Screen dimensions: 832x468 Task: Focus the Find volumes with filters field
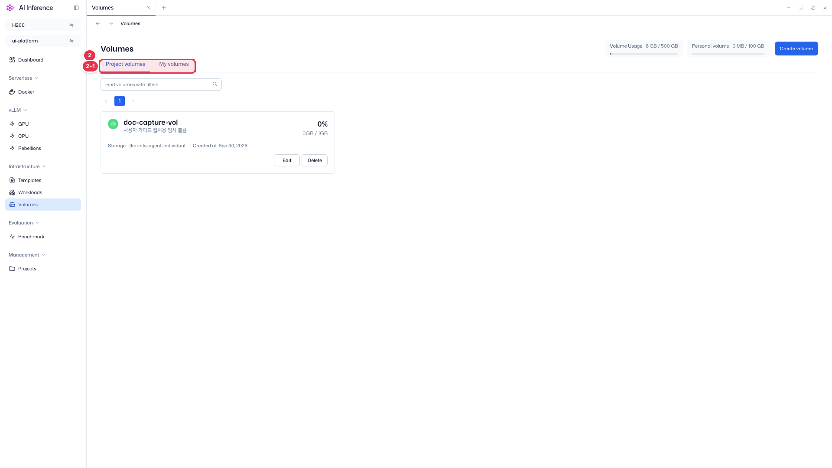[x=161, y=84]
